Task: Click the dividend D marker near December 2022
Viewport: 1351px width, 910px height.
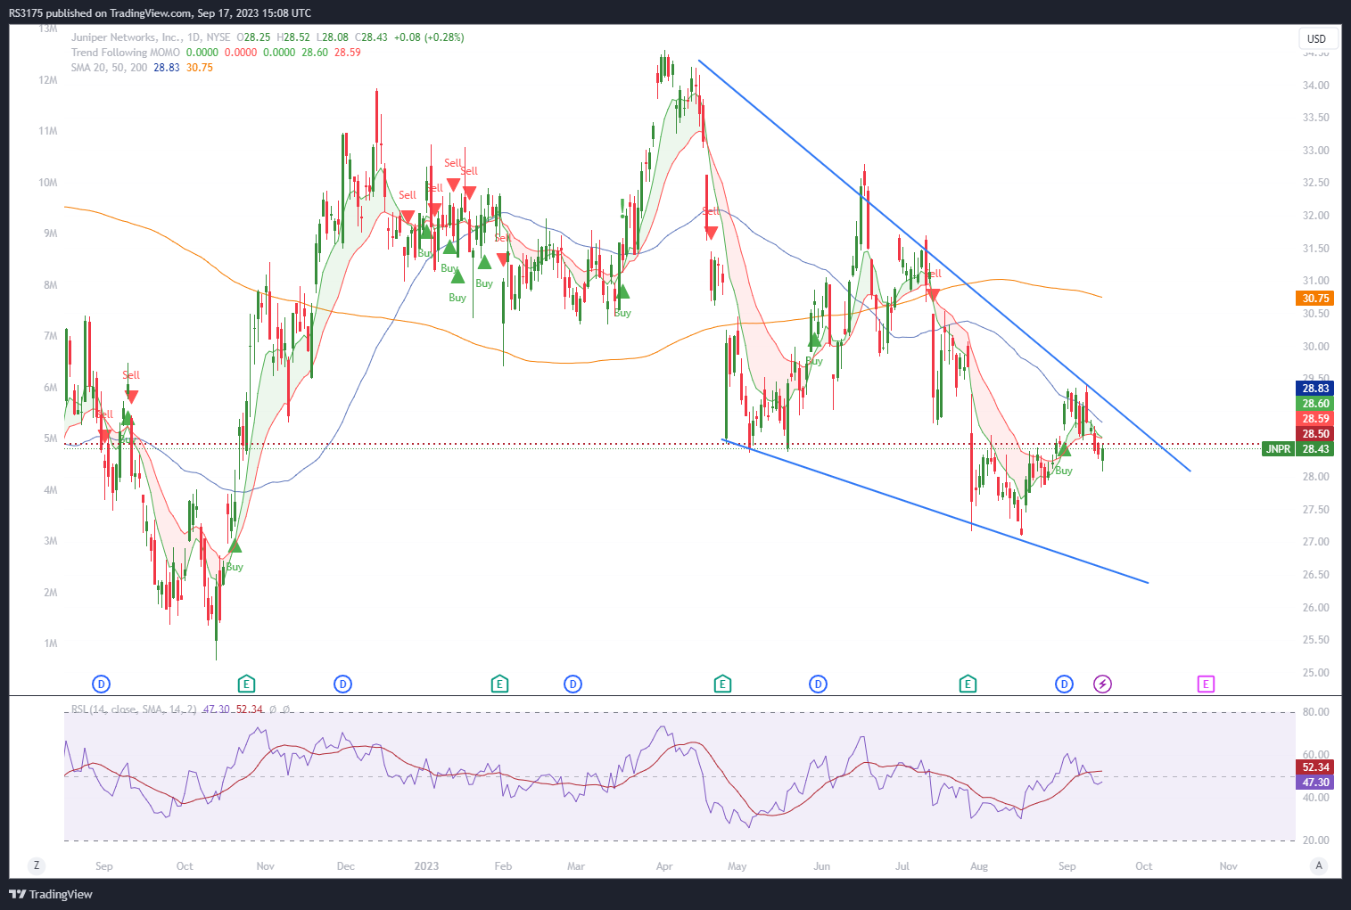Action: [x=342, y=685]
